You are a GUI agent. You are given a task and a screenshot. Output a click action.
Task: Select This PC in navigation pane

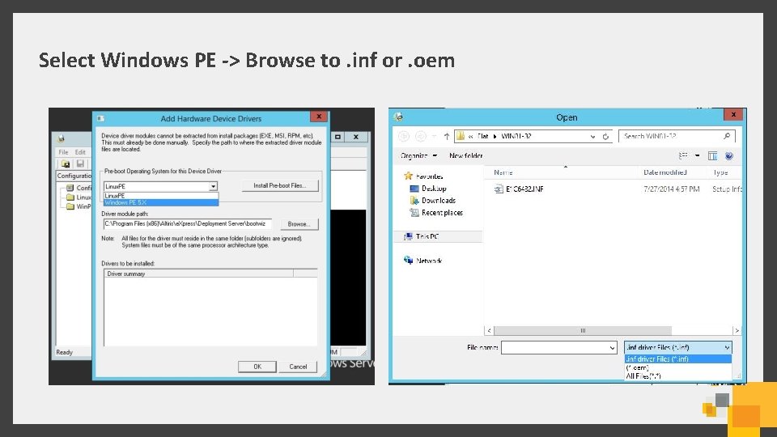pos(422,236)
